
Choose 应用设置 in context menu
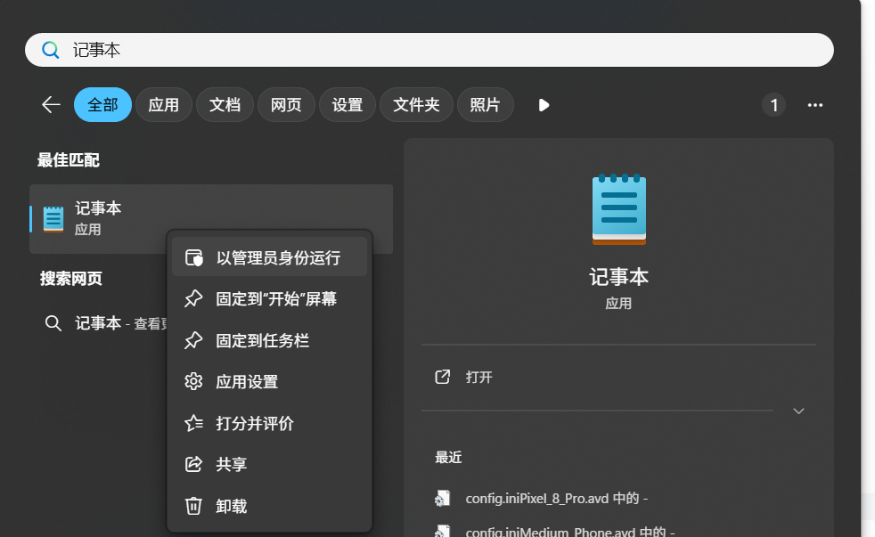(x=269, y=381)
